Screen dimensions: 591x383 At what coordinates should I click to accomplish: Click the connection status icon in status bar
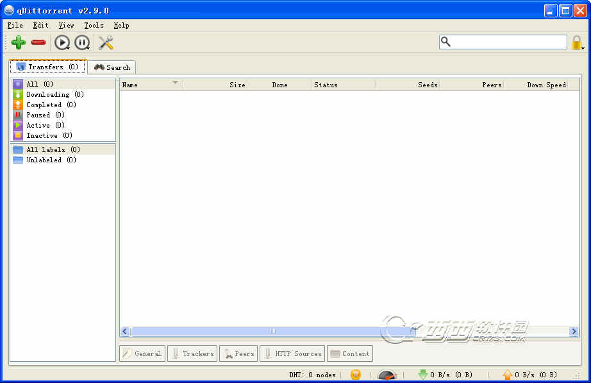point(355,374)
